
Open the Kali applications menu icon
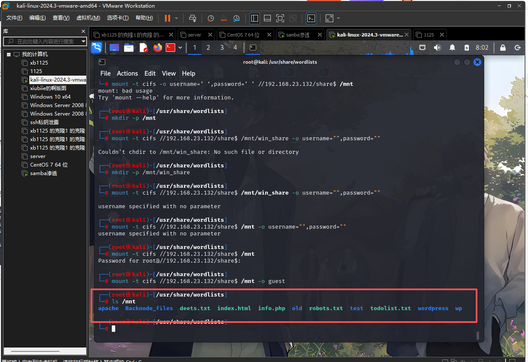tap(97, 48)
